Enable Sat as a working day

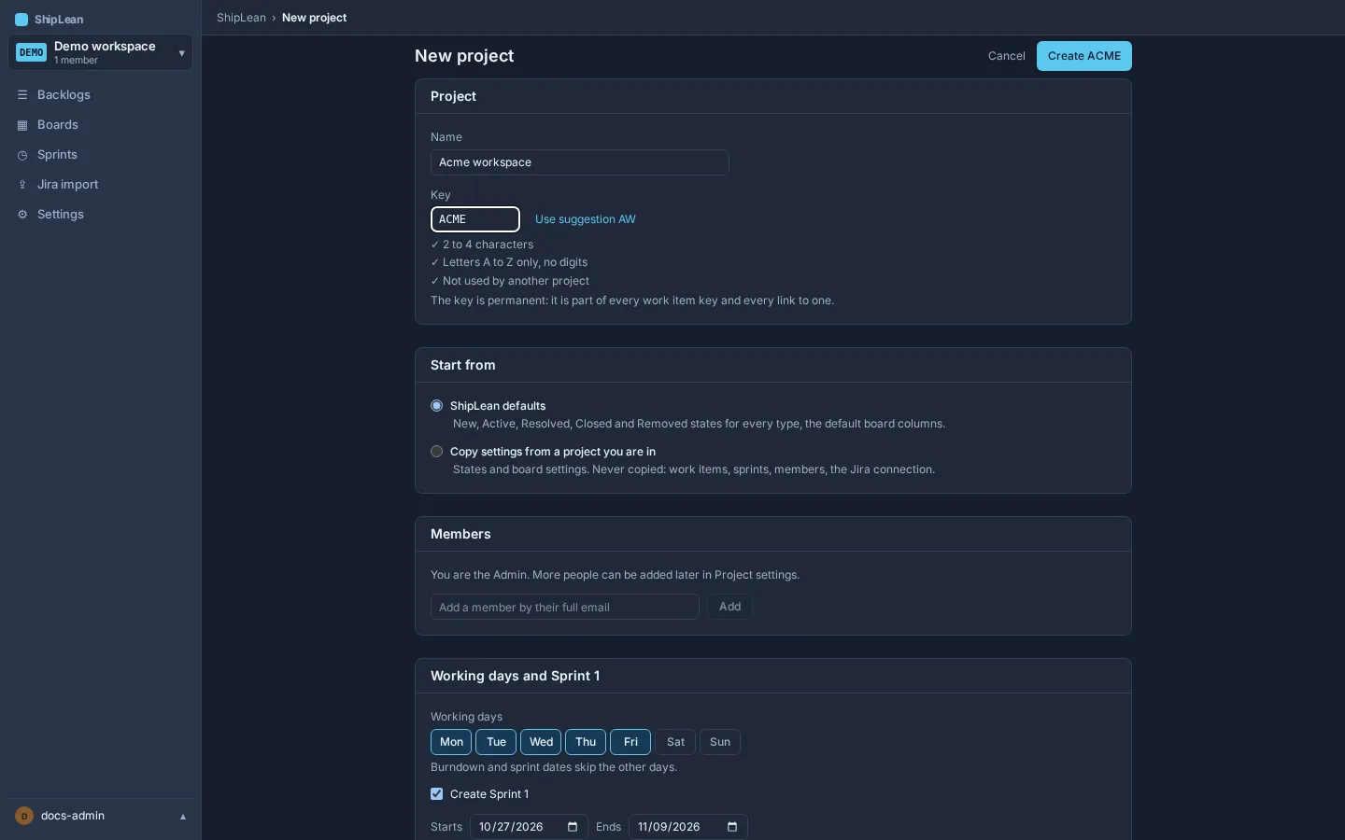[675, 742]
